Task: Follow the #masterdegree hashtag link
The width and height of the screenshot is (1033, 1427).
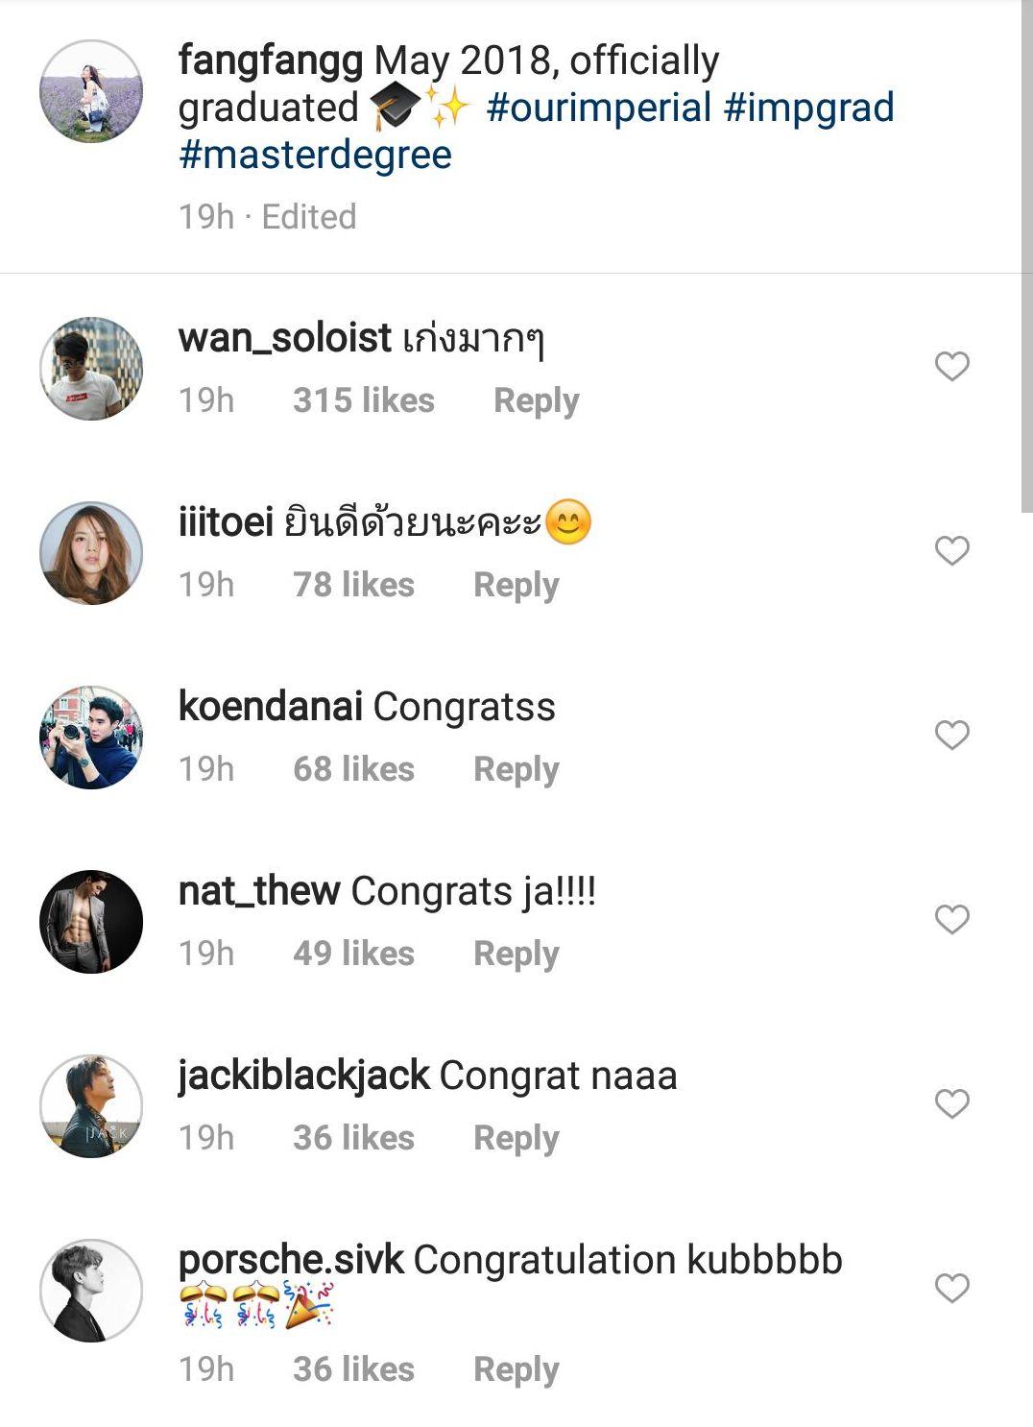Action: (315, 155)
